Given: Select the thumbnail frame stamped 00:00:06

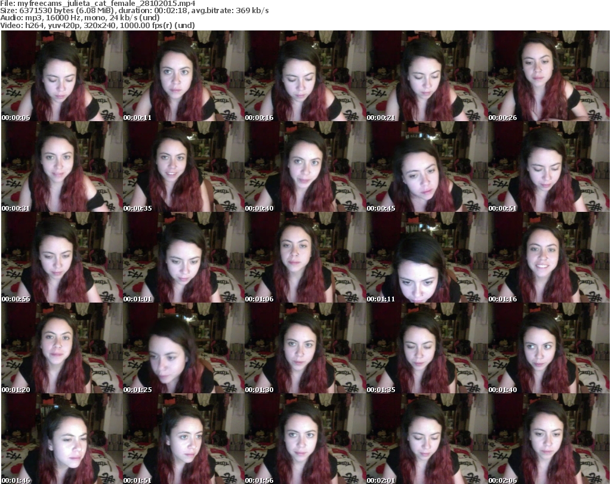Looking at the screenshot, I should point(62,76).
